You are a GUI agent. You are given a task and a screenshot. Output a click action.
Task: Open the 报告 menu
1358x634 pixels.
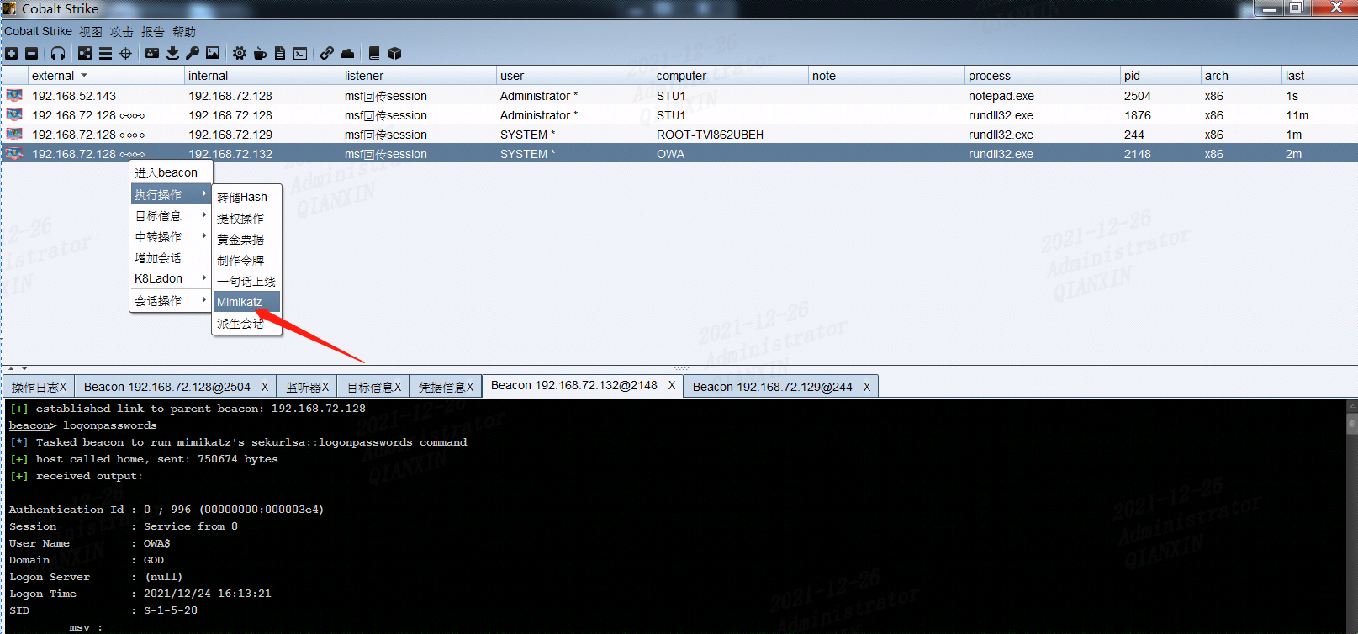pyautogui.click(x=153, y=31)
